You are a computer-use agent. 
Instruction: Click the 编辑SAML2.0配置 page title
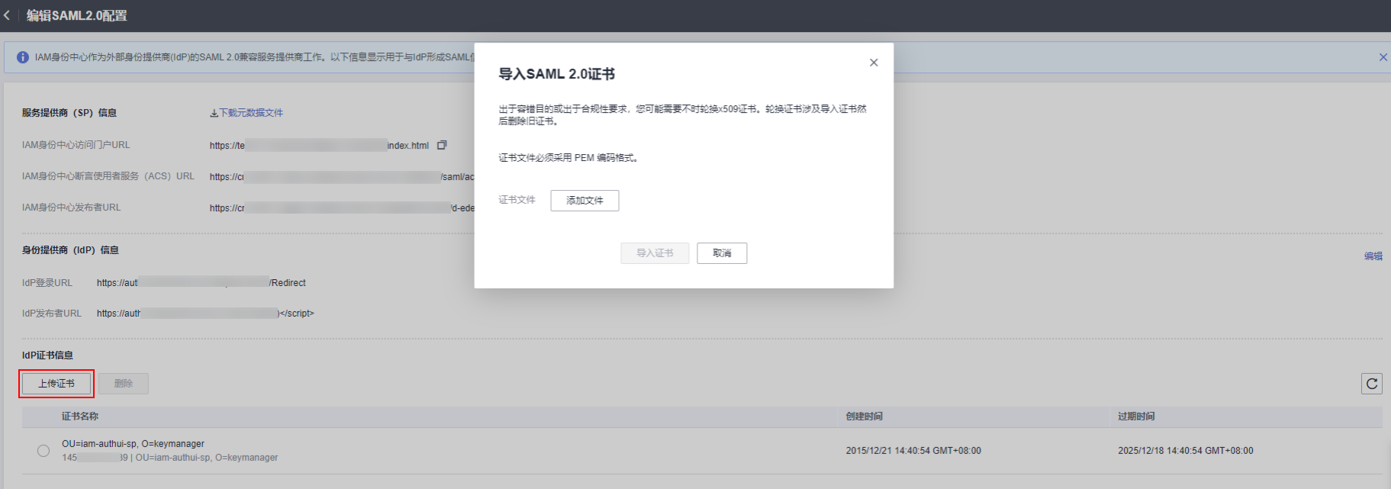click(x=77, y=15)
